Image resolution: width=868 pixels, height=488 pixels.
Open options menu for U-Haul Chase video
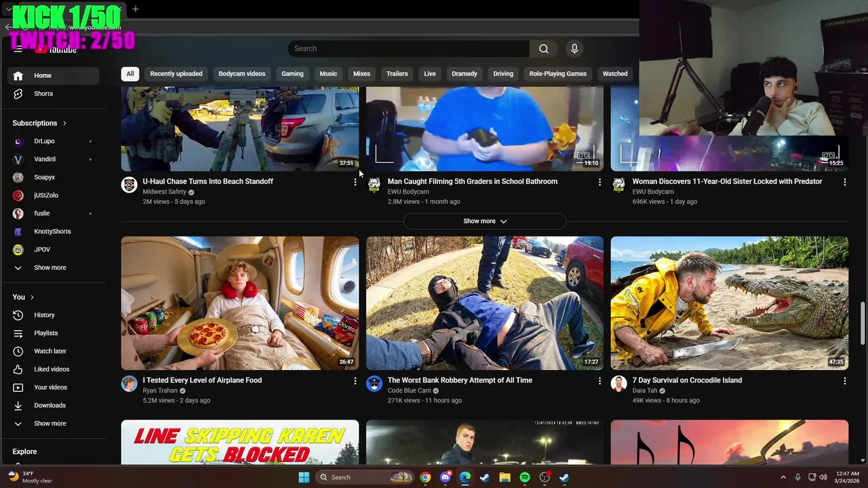355,182
